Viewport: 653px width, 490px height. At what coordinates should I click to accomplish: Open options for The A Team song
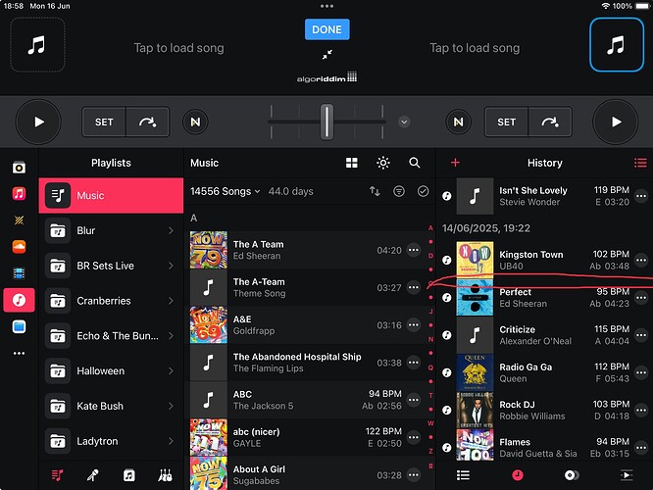tap(414, 250)
